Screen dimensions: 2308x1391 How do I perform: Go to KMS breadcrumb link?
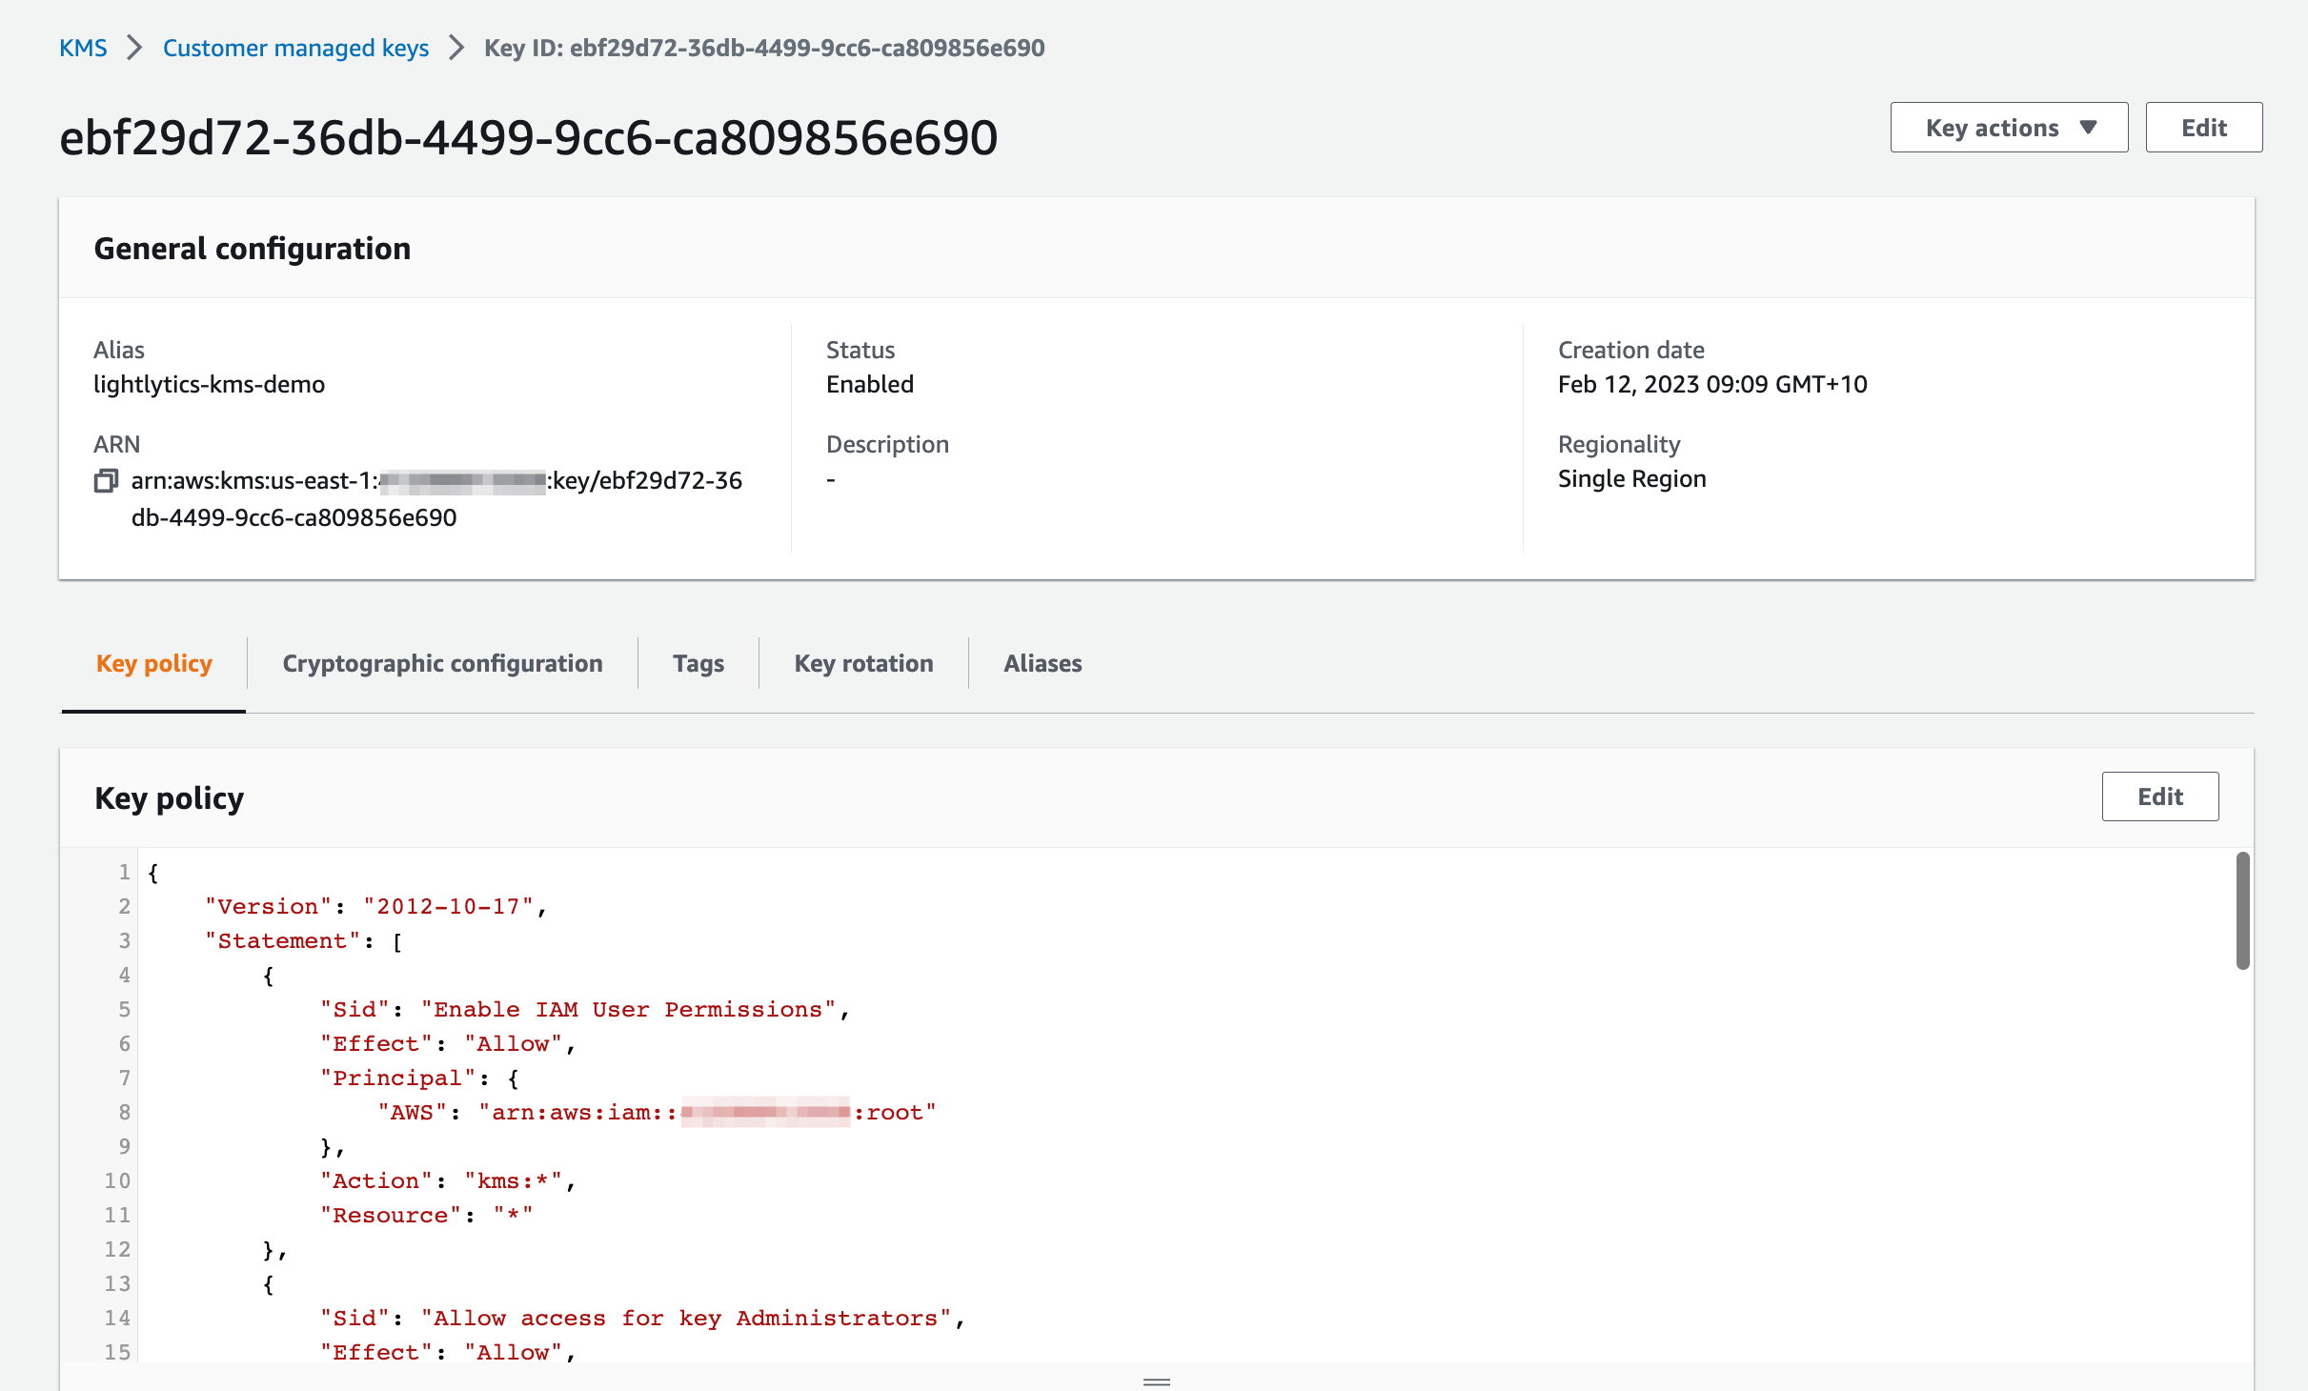[83, 48]
